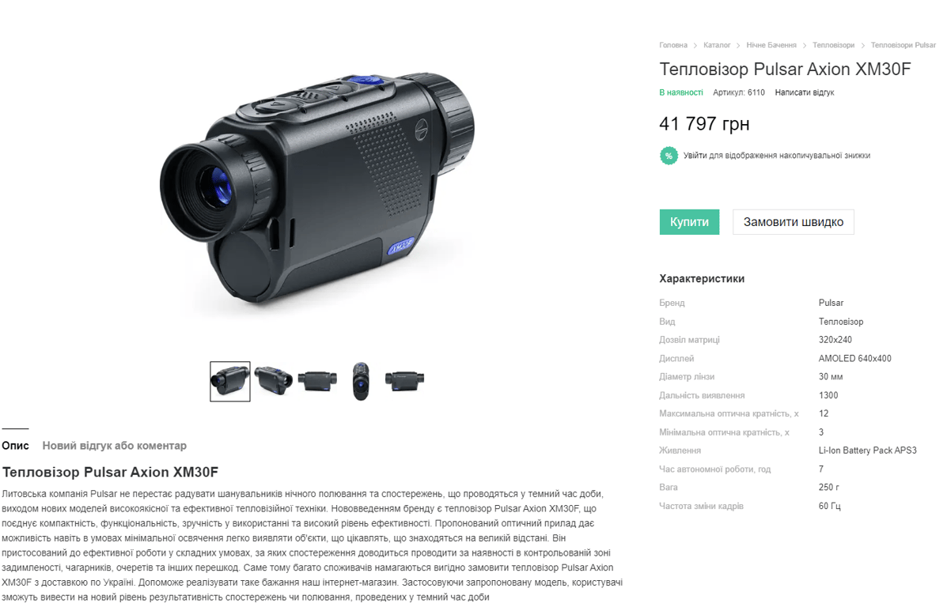
Task: Switch to Новий відгук або коментар tab
Action: pos(114,446)
